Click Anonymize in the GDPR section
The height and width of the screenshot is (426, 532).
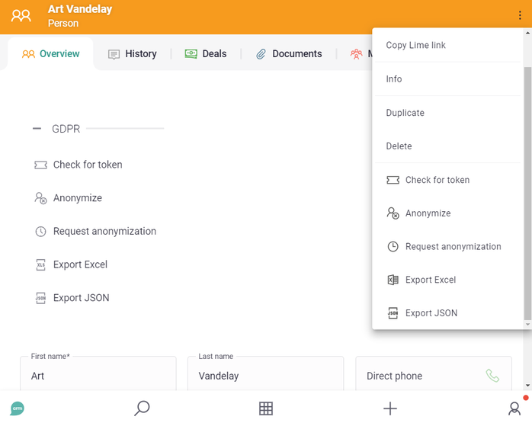tap(77, 198)
